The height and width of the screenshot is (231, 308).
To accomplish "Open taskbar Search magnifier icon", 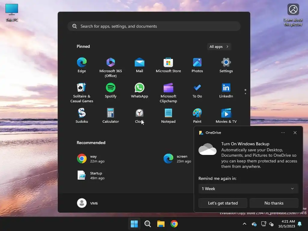I will tap(147, 224).
